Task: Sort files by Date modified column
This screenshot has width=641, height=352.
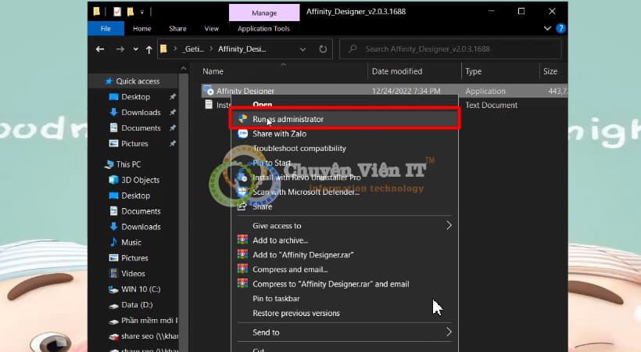Action: tap(397, 71)
